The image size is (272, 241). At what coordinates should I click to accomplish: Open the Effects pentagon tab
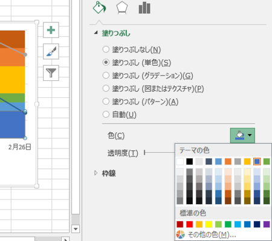122,8
